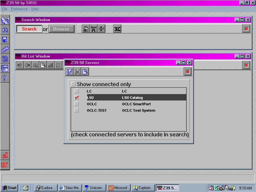Uncheck the LSU server checkbox

tap(77, 97)
